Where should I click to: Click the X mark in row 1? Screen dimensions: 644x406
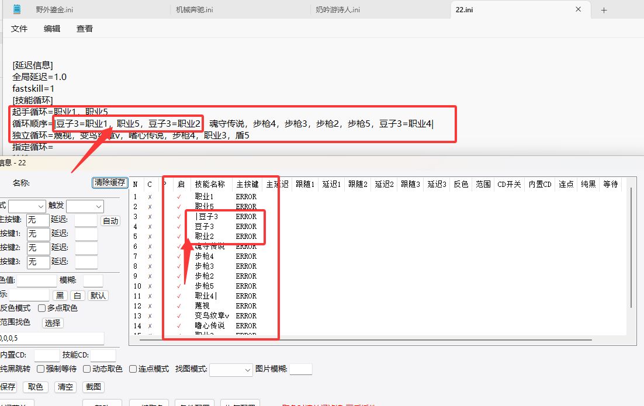tap(150, 197)
